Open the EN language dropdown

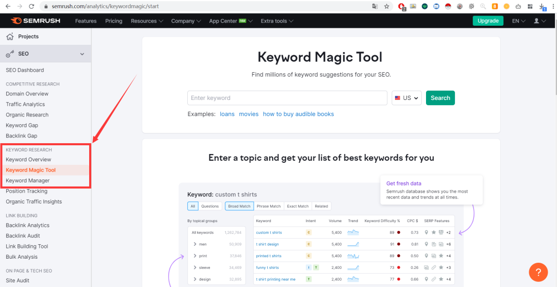519,21
